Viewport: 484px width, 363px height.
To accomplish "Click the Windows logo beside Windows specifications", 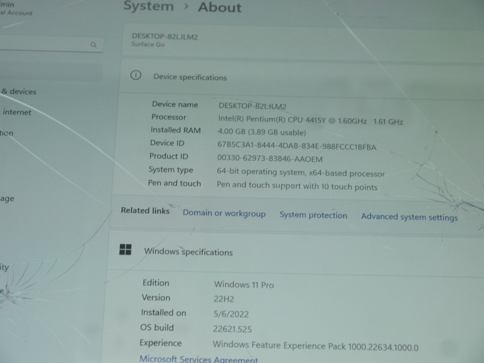I will click(126, 250).
